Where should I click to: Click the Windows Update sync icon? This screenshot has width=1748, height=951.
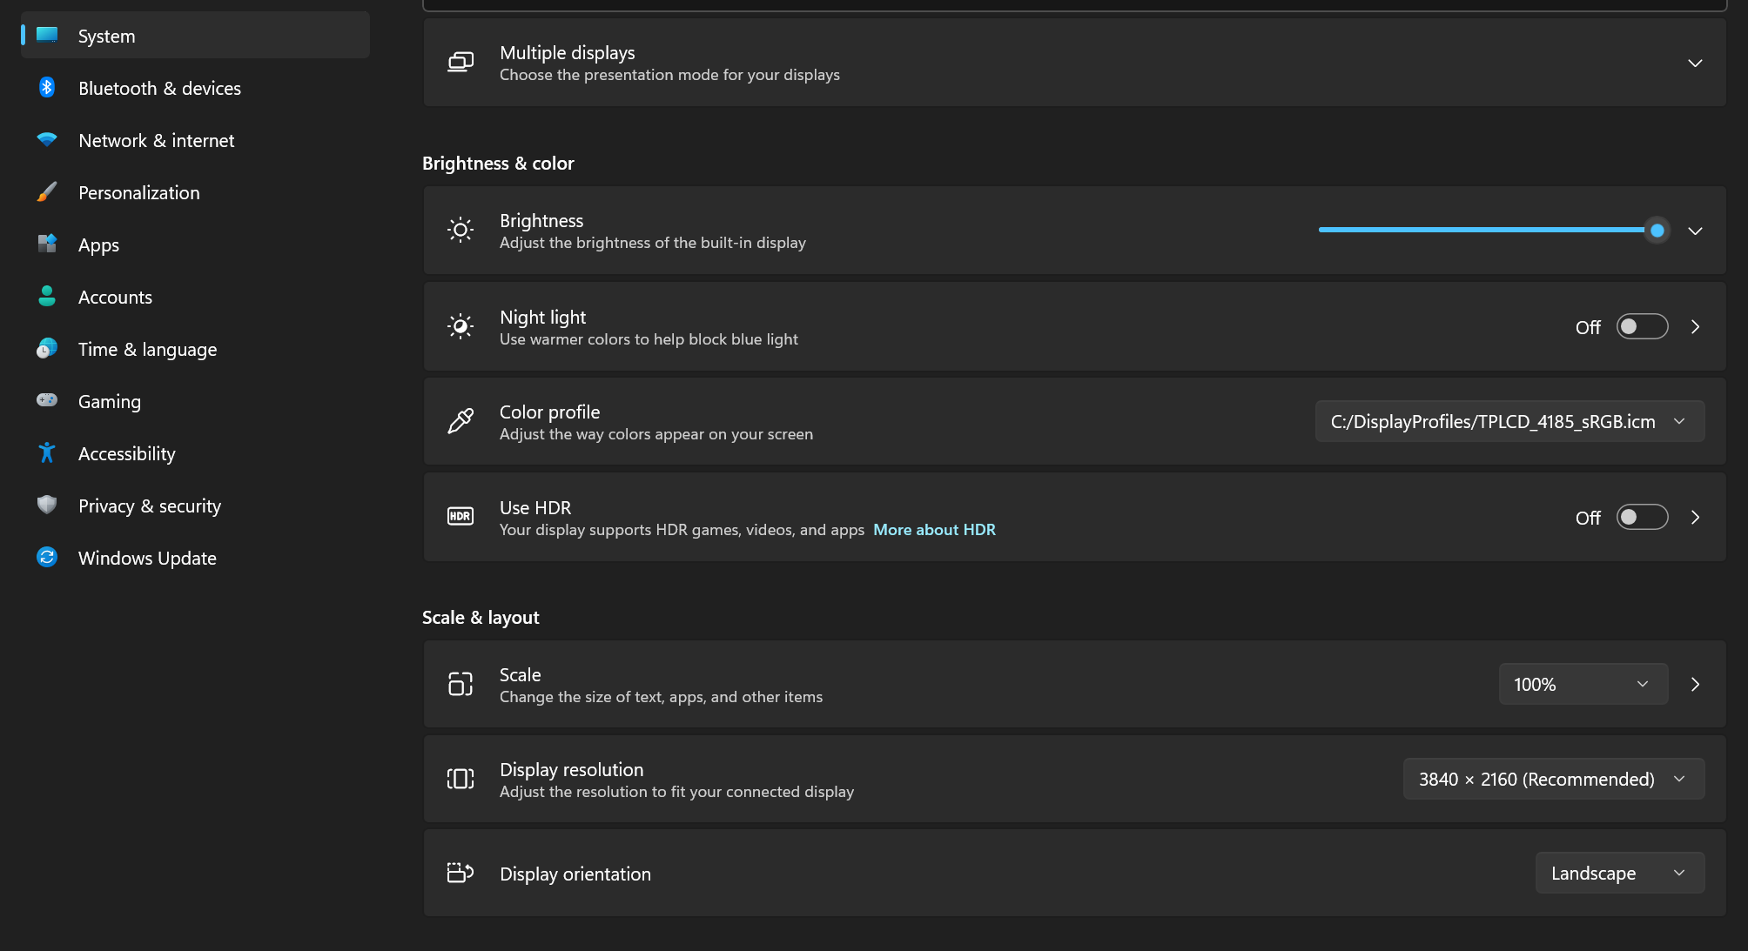click(47, 558)
